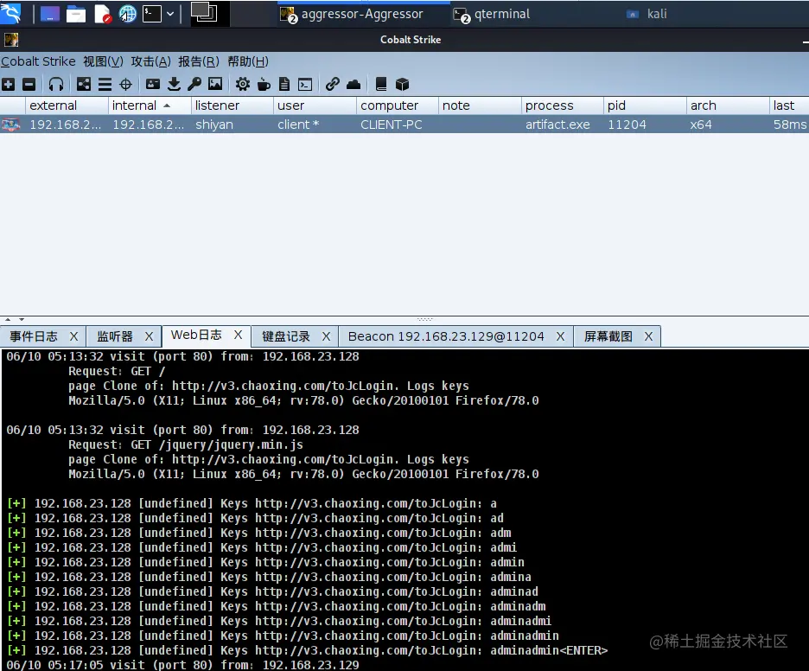Click the beacon session icon in the first row

coord(11,125)
